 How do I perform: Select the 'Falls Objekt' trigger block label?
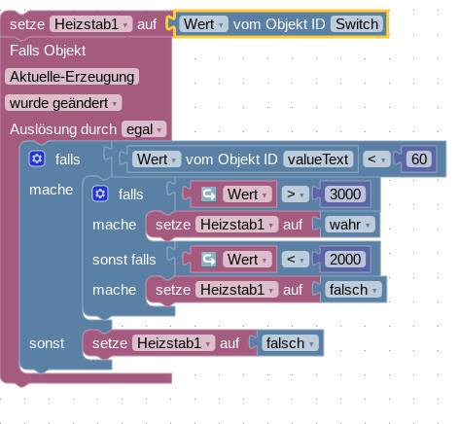[48, 51]
